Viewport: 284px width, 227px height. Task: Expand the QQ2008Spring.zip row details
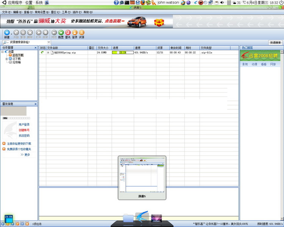coord(48,53)
